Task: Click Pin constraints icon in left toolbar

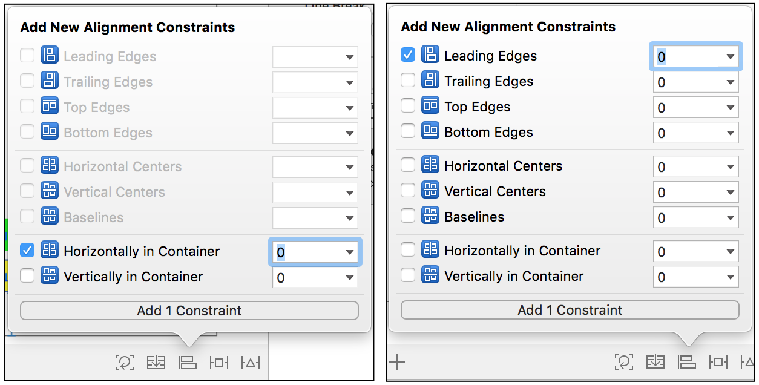Action: (218, 363)
